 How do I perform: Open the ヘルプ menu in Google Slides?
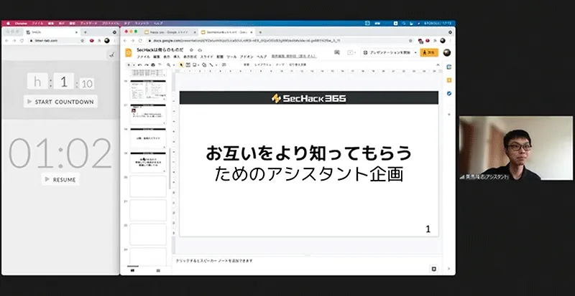coord(262,57)
